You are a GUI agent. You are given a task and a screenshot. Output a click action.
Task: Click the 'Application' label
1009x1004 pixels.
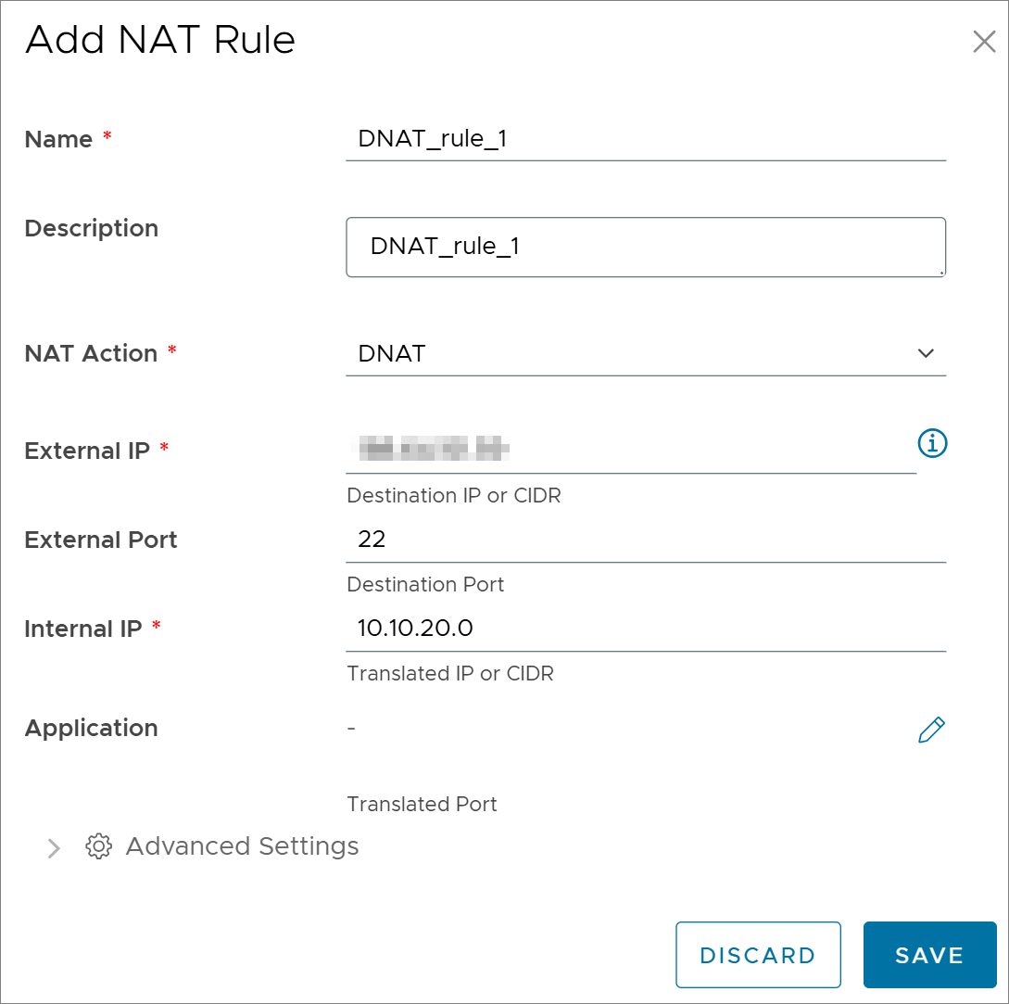pyautogui.click(x=91, y=729)
